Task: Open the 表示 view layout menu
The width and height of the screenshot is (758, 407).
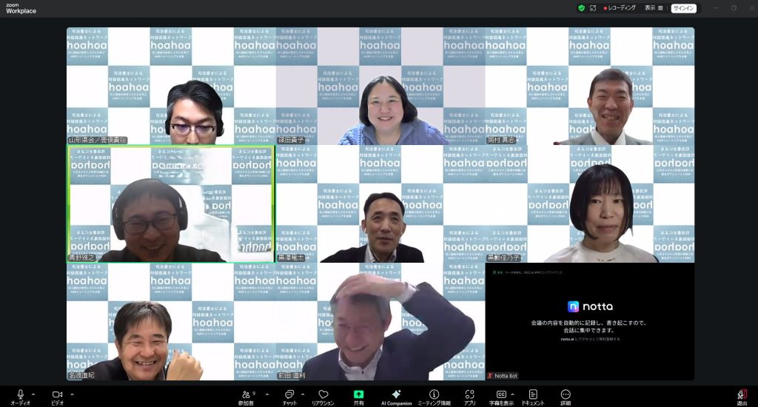Action: (x=654, y=8)
